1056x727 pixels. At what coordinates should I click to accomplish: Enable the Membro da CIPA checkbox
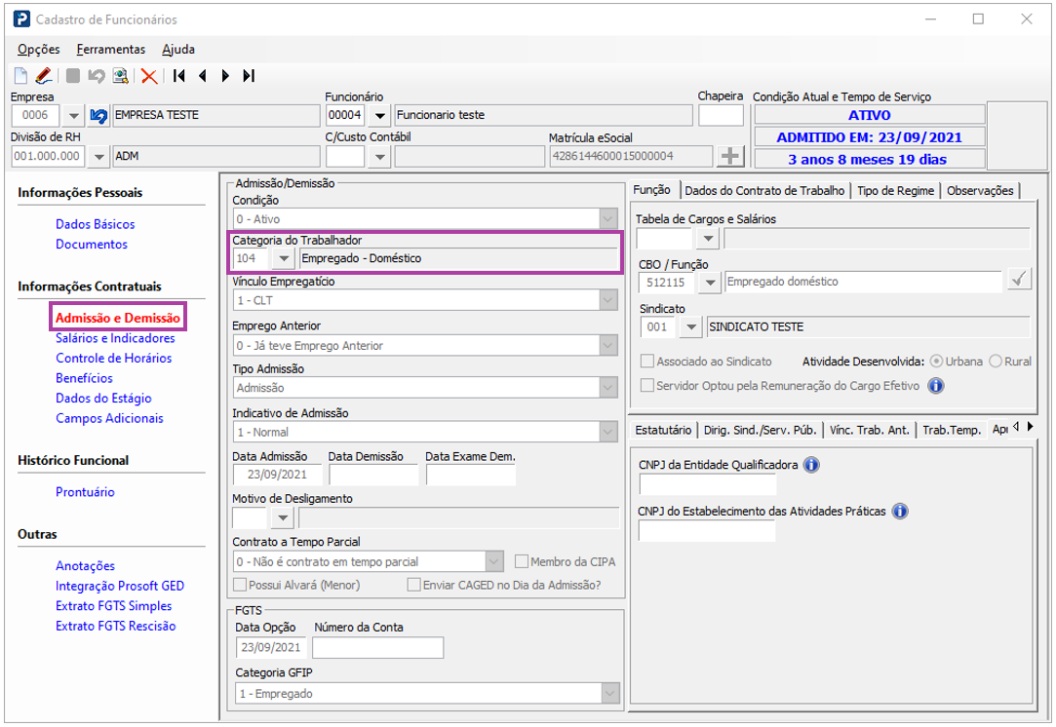pos(522,561)
